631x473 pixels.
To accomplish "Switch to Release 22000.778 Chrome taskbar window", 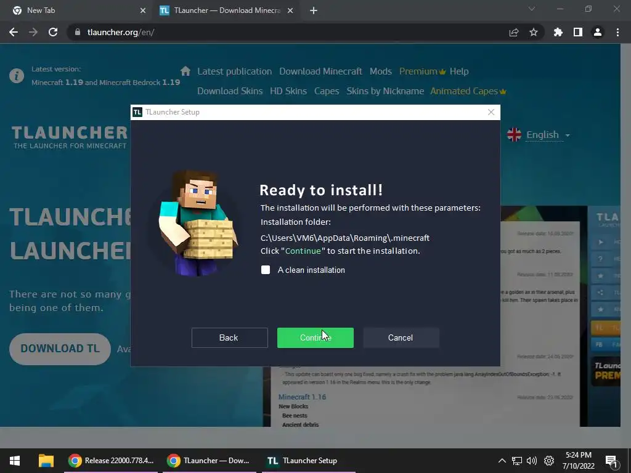I will click(x=111, y=461).
